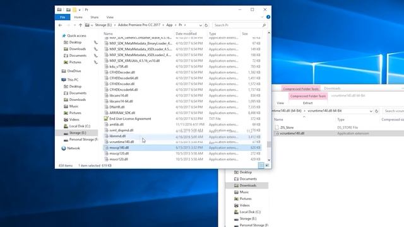Screen dimensions: 404x227
Task: Click the OneDrive icon in sidebar
Action: point(64,71)
